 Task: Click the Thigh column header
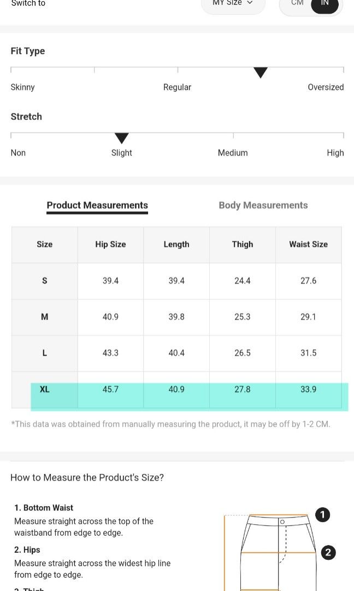point(242,245)
